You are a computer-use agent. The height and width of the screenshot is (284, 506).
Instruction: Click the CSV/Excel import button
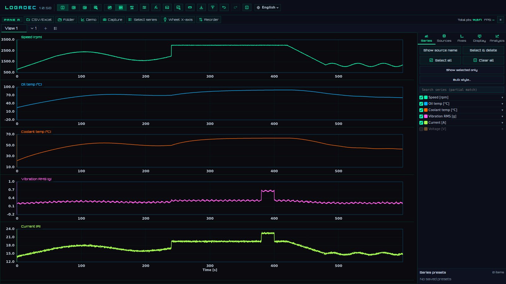pos(39,20)
